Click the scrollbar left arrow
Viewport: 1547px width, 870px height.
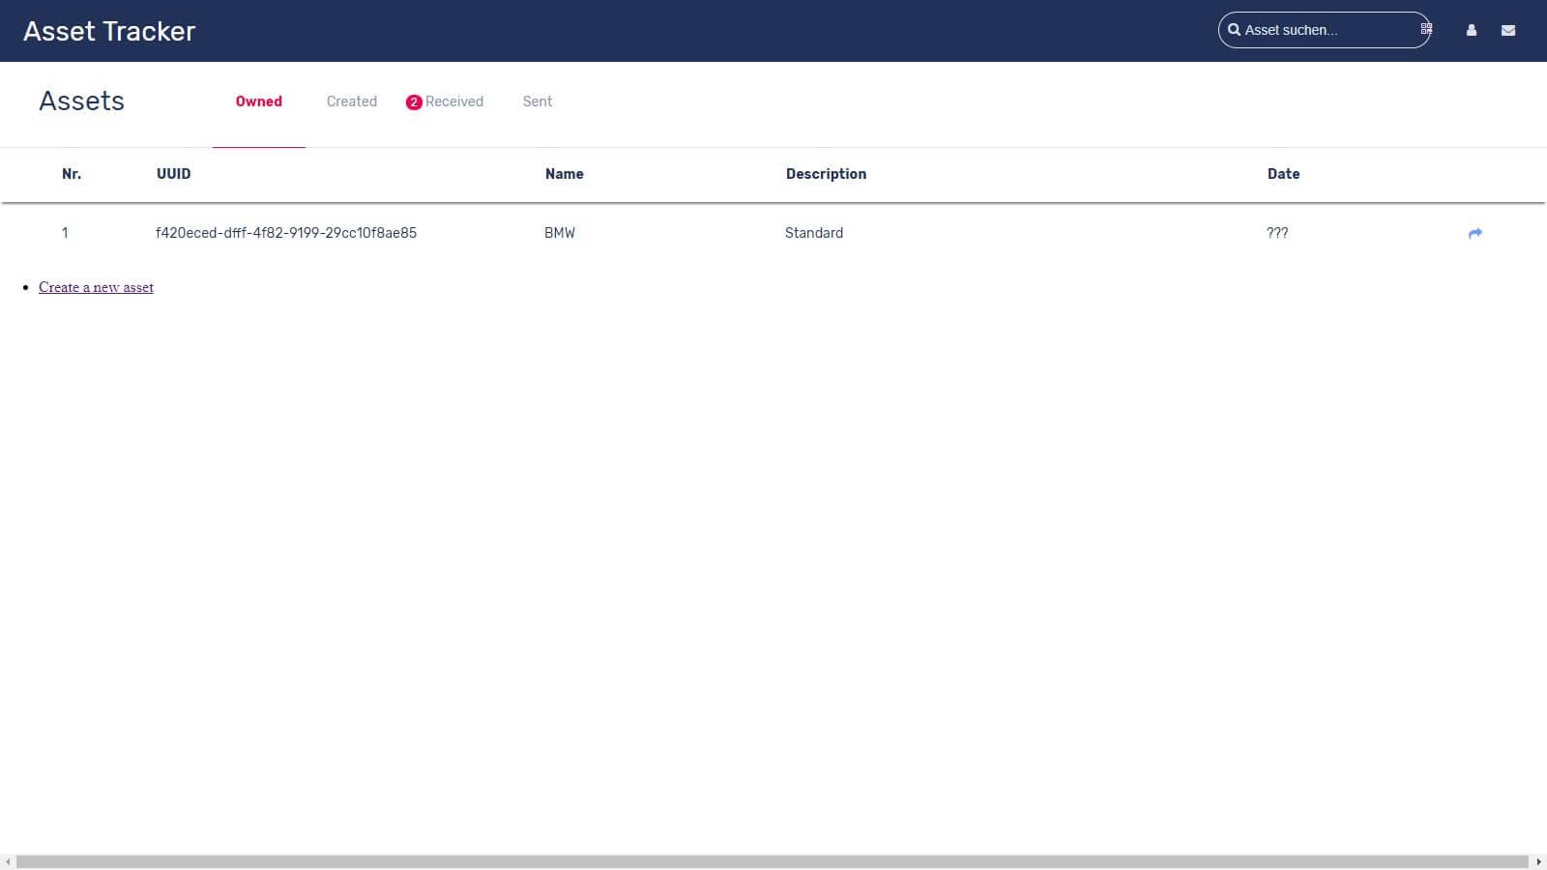click(8, 861)
